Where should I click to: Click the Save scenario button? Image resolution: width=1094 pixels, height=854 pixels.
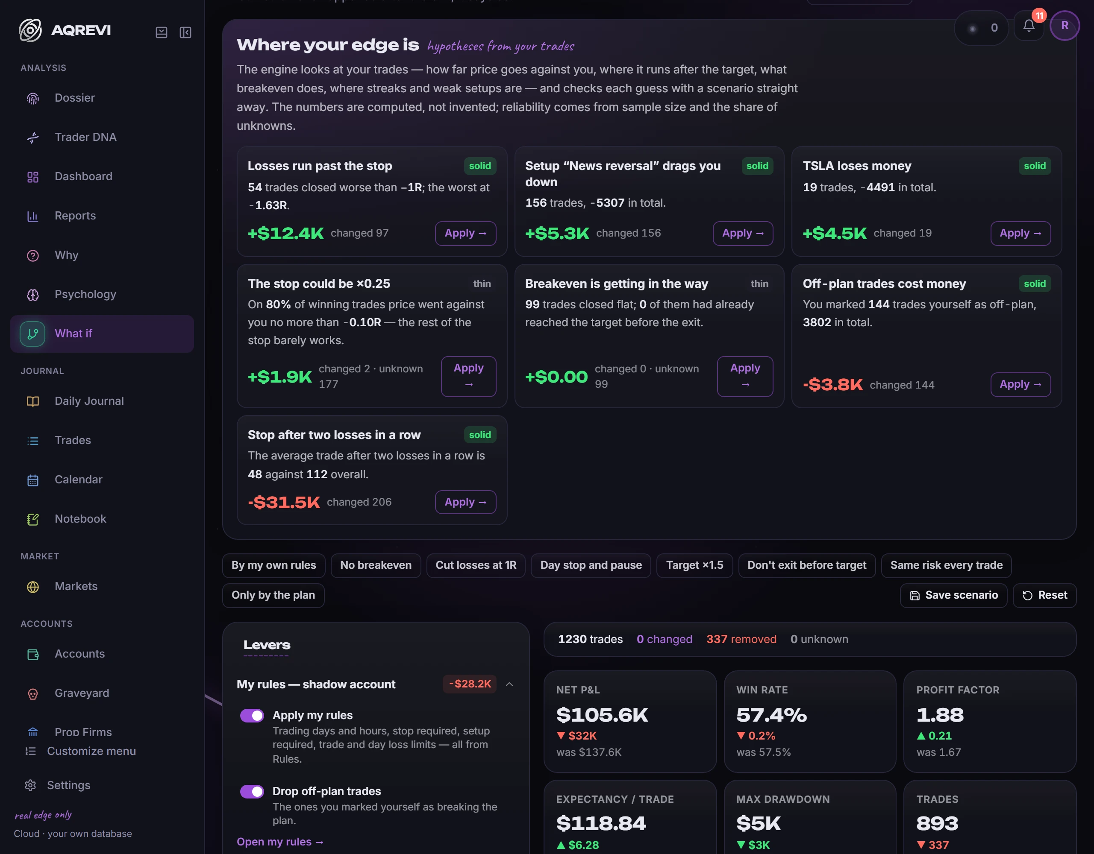[x=953, y=595]
